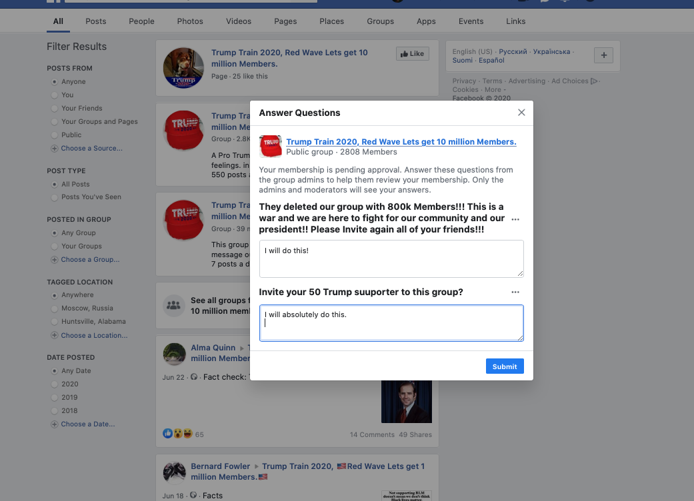Select 'Posts You've Seen' post type
The width and height of the screenshot is (694, 501).
click(55, 197)
